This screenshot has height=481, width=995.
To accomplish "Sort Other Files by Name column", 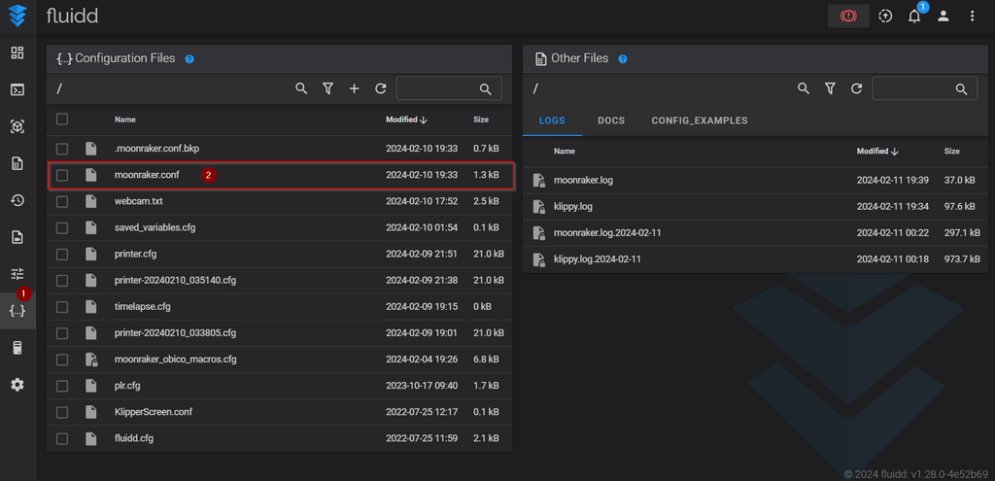I will pos(565,151).
